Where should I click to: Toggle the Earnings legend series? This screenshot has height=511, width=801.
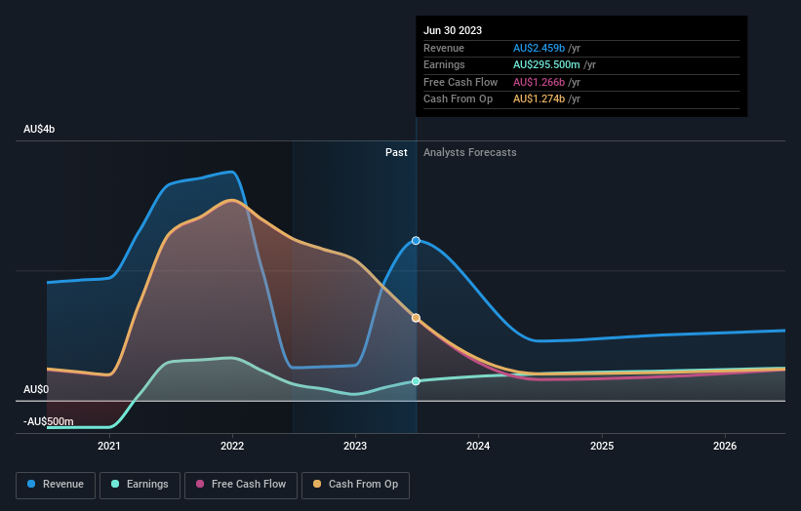(x=140, y=485)
